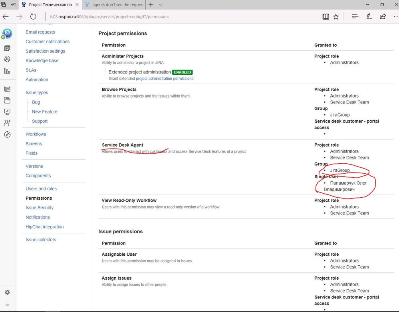The height and width of the screenshot is (312, 399).
Task: Open Versions page
Action: click(x=34, y=166)
